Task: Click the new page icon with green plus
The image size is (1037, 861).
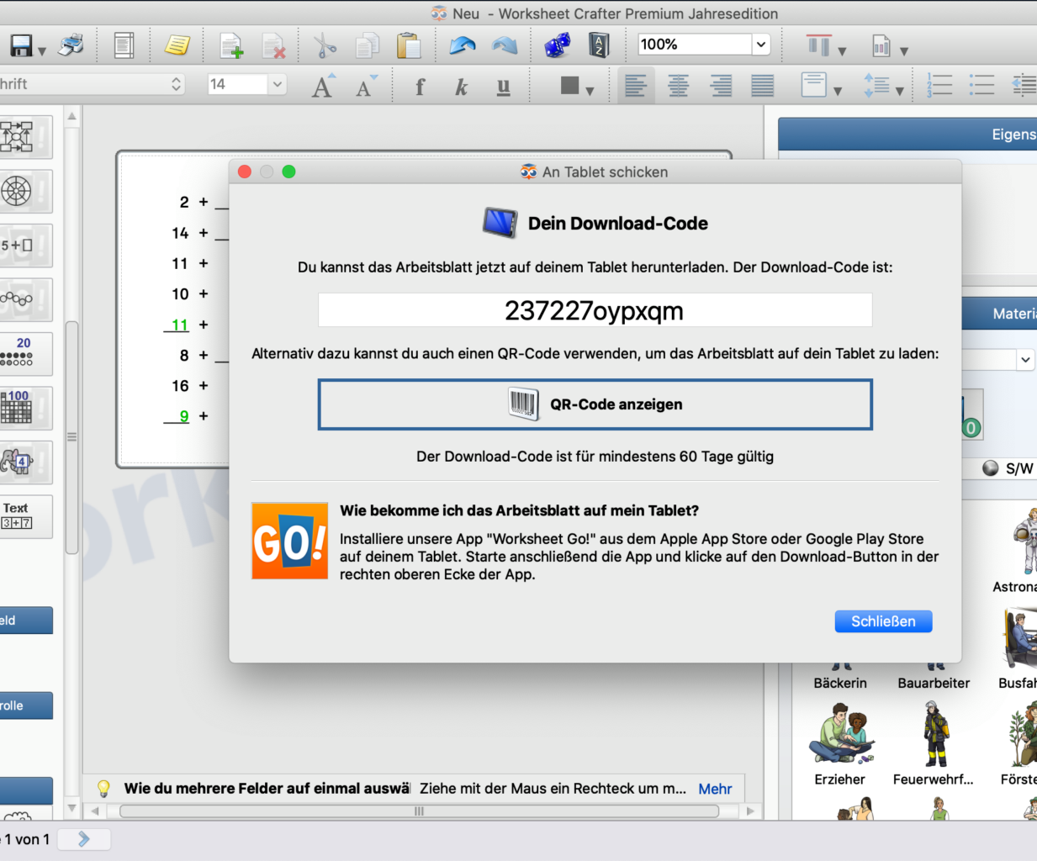Action: 230,45
